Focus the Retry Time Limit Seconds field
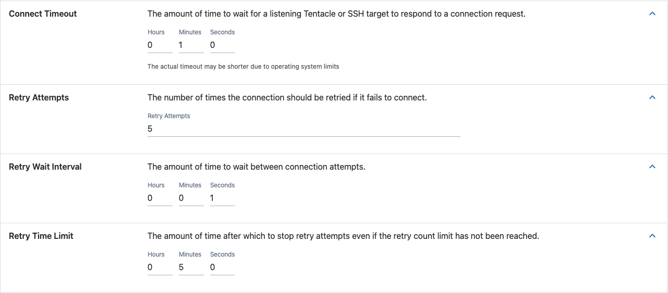This screenshot has width=668, height=293. tap(223, 267)
